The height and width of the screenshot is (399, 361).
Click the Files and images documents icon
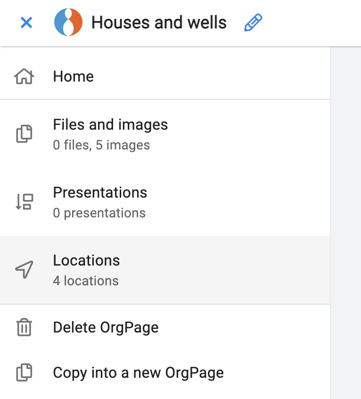(x=24, y=134)
